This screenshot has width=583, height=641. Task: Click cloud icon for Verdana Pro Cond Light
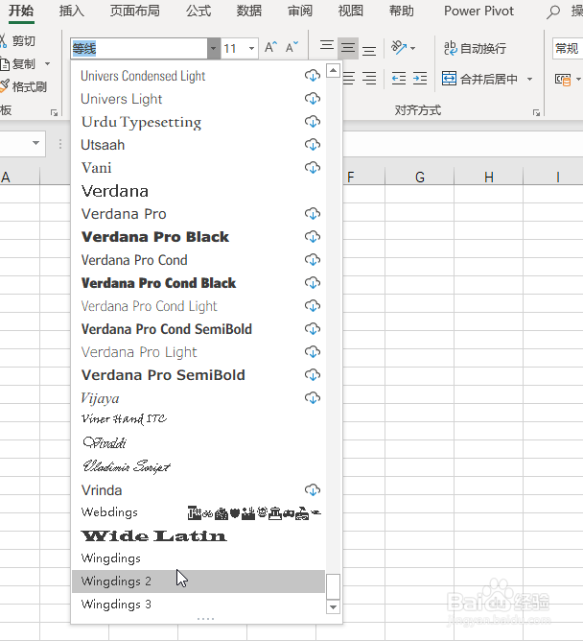coord(313,306)
